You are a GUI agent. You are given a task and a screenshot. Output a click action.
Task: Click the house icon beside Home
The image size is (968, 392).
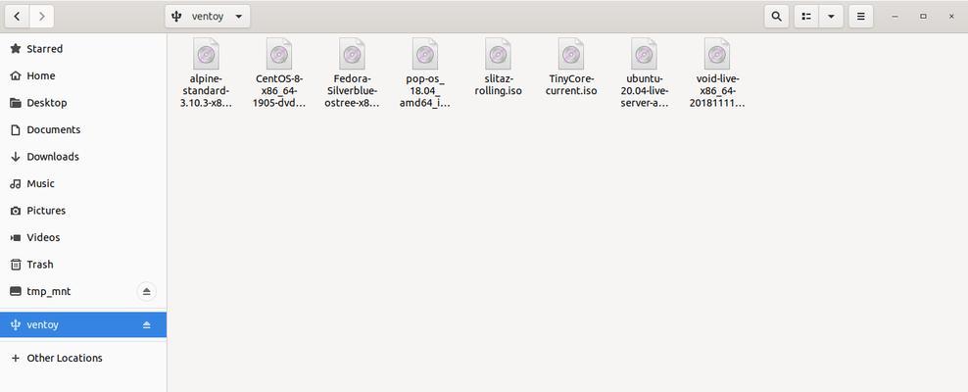tap(16, 75)
